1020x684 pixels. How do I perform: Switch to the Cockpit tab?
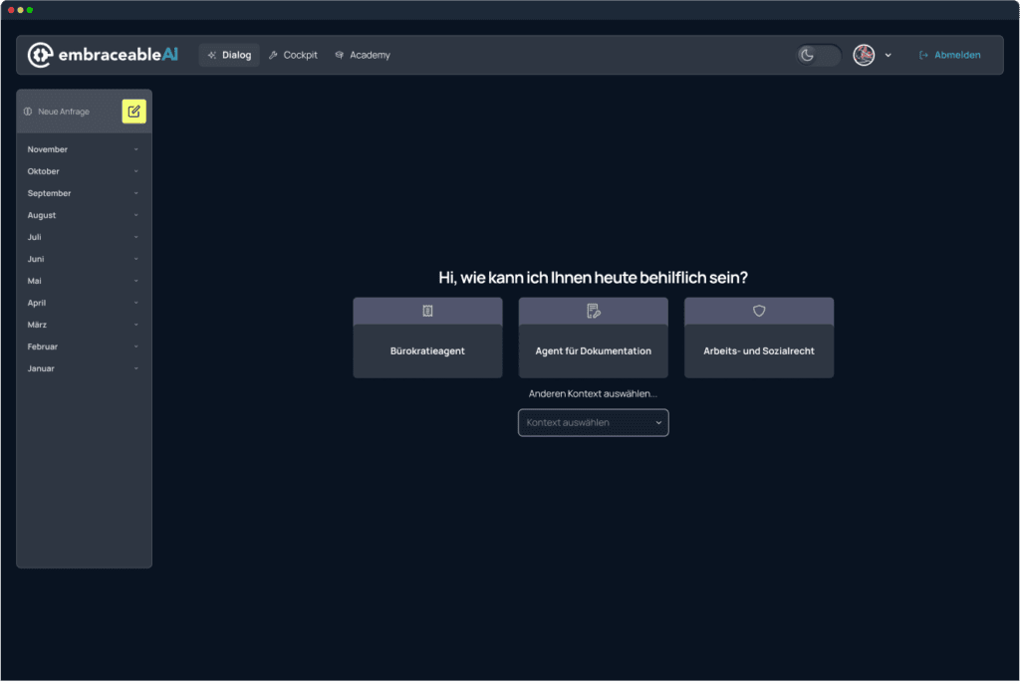click(293, 55)
